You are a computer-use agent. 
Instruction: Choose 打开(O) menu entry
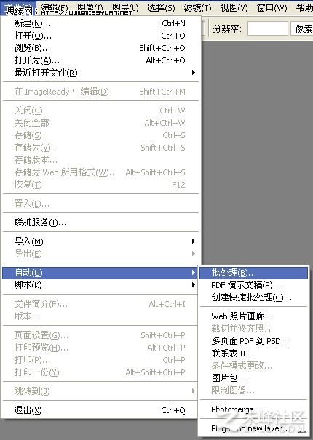tap(101, 36)
